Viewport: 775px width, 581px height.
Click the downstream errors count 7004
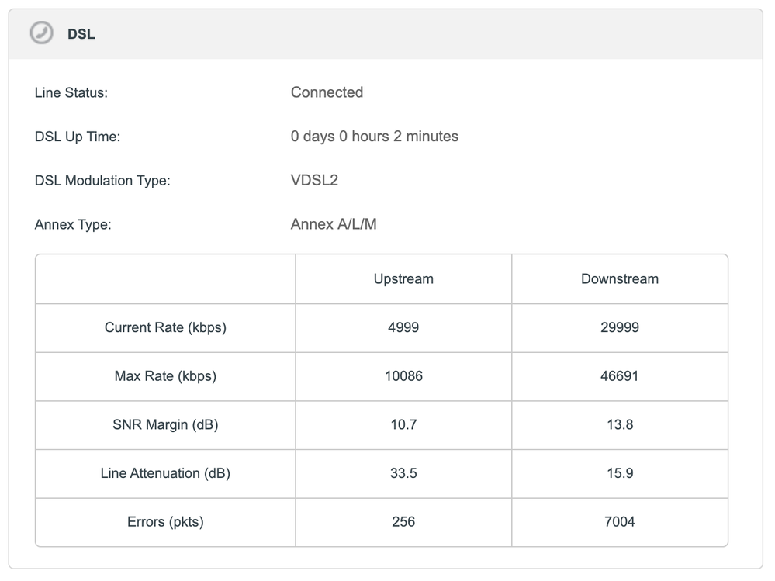619,522
